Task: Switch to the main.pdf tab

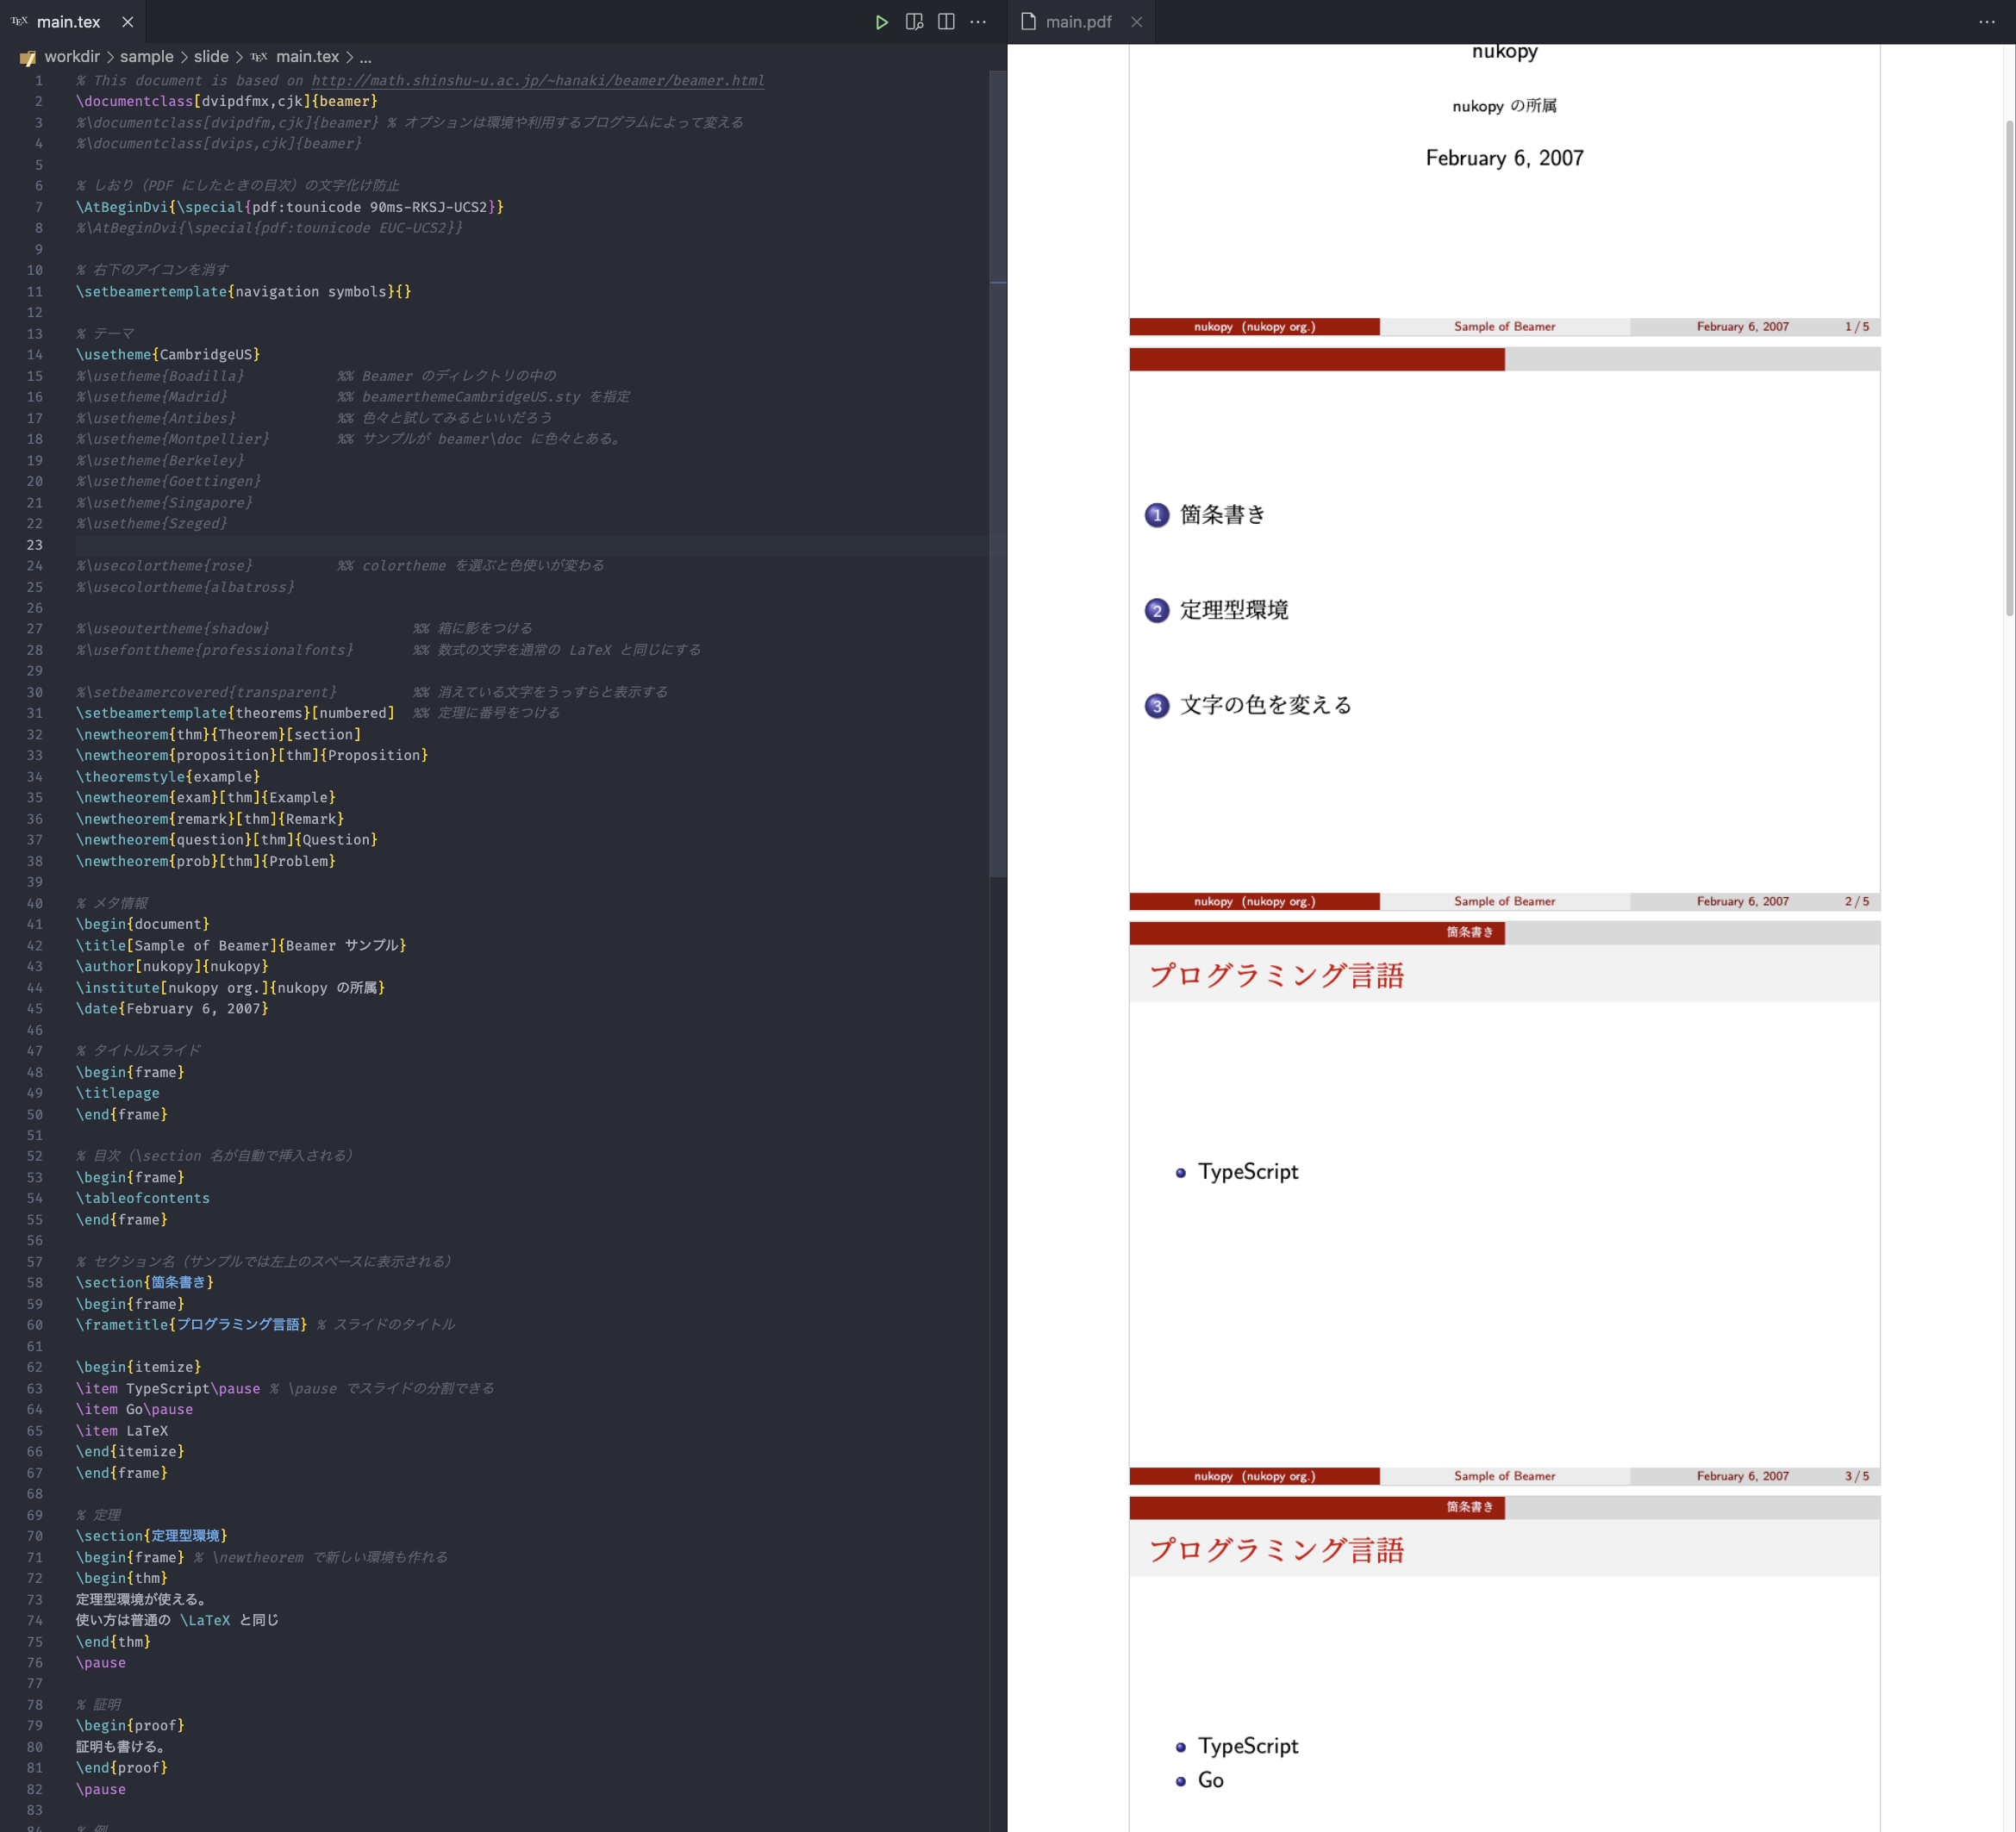Action: (x=1077, y=22)
